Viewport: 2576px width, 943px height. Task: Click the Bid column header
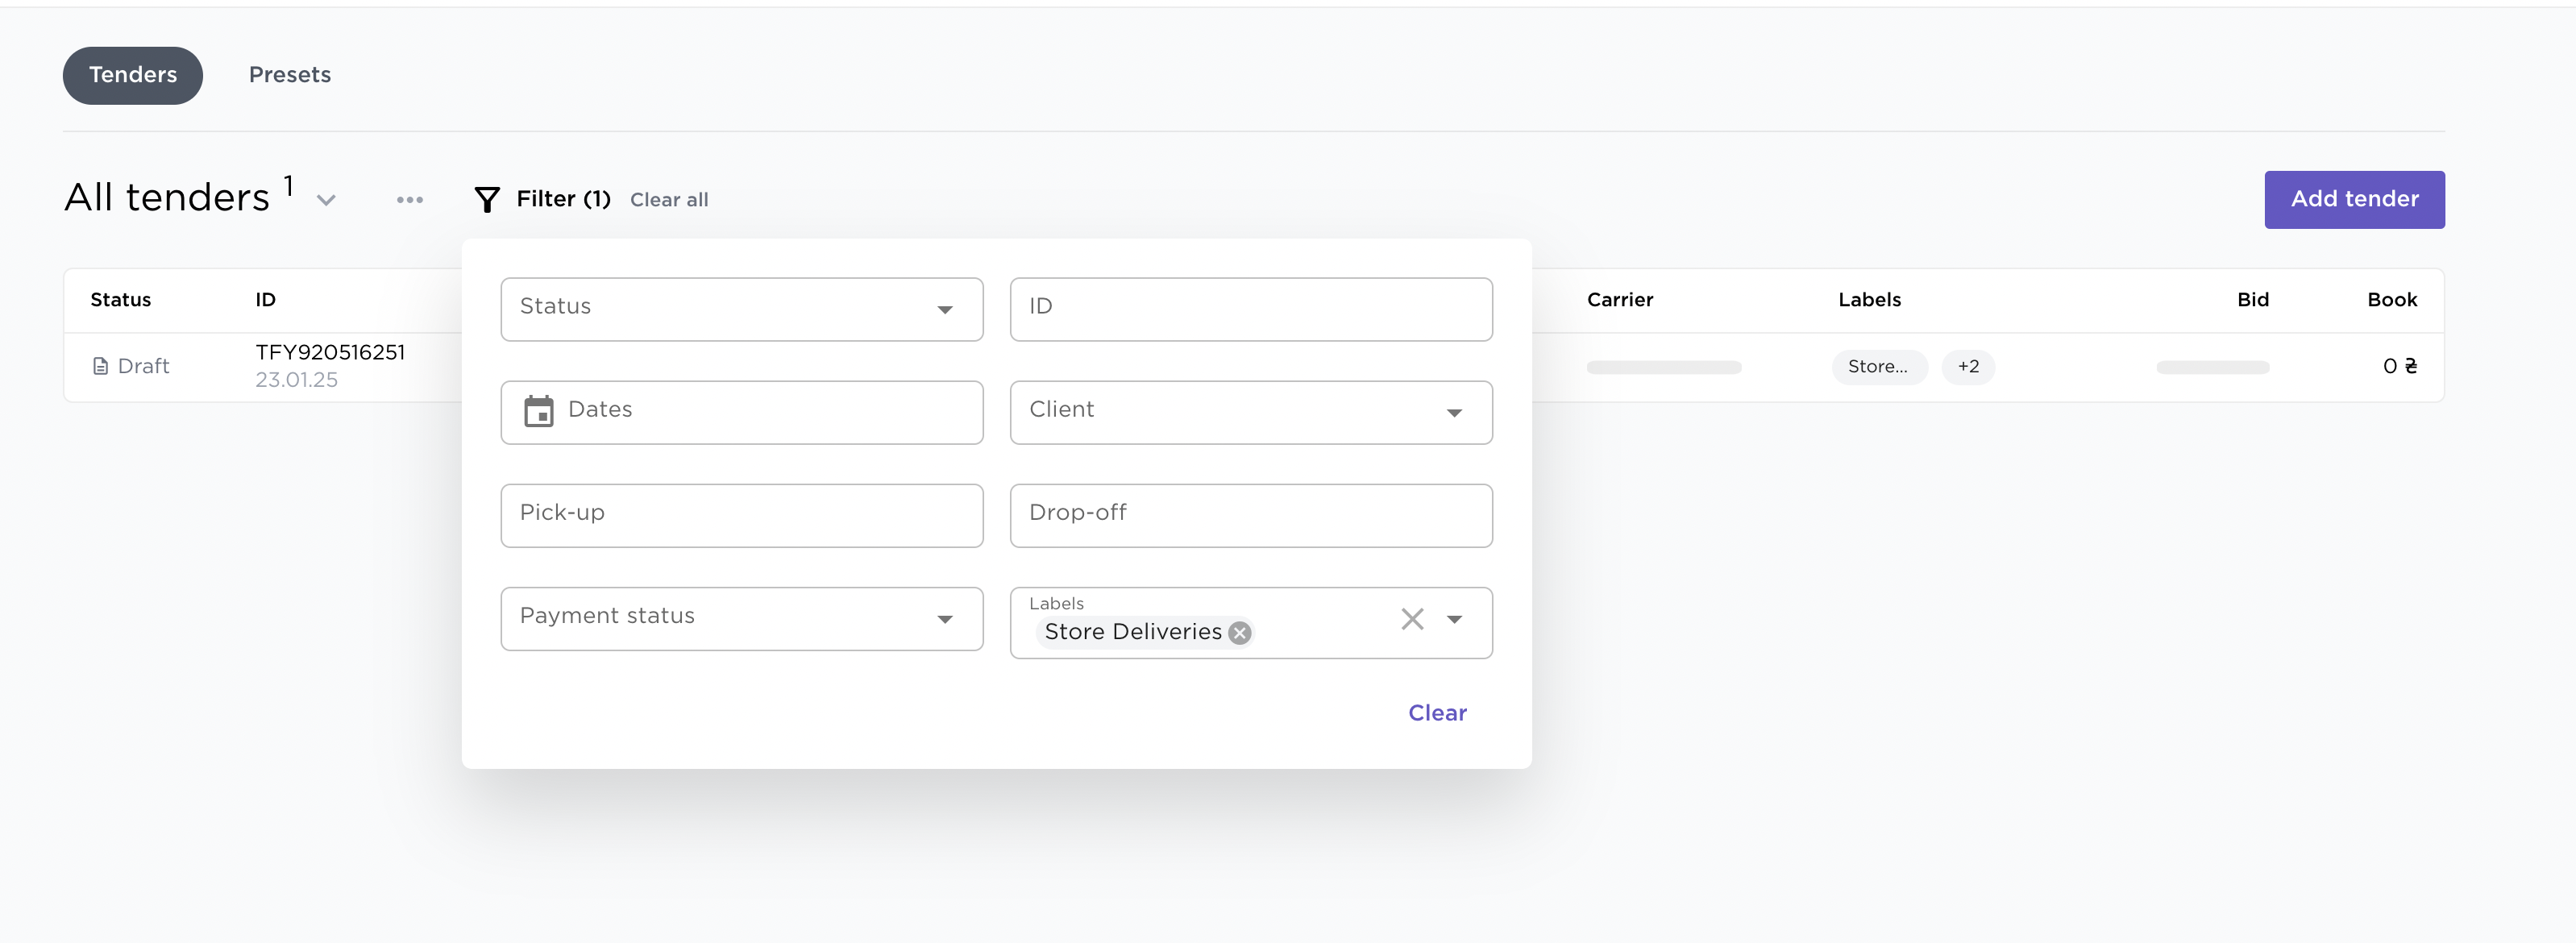click(2252, 300)
